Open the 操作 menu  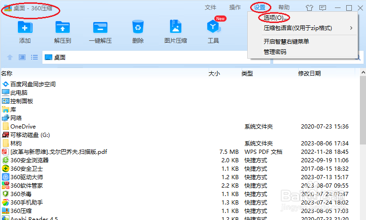click(x=235, y=8)
